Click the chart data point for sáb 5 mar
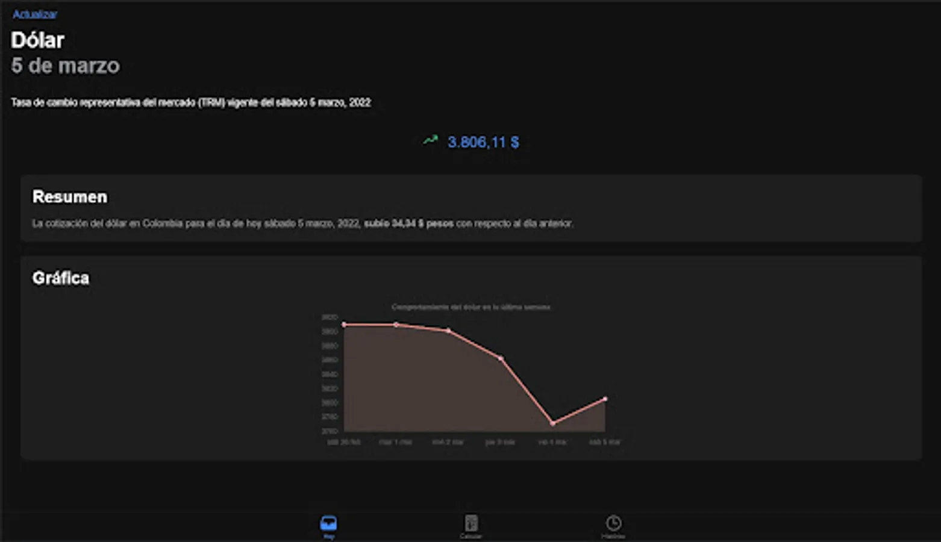This screenshot has height=542, width=941. (x=605, y=399)
